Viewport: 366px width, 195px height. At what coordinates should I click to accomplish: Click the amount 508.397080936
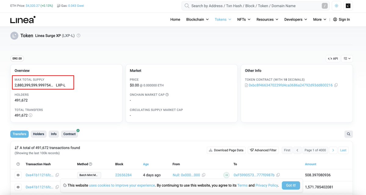click(x=318, y=175)
